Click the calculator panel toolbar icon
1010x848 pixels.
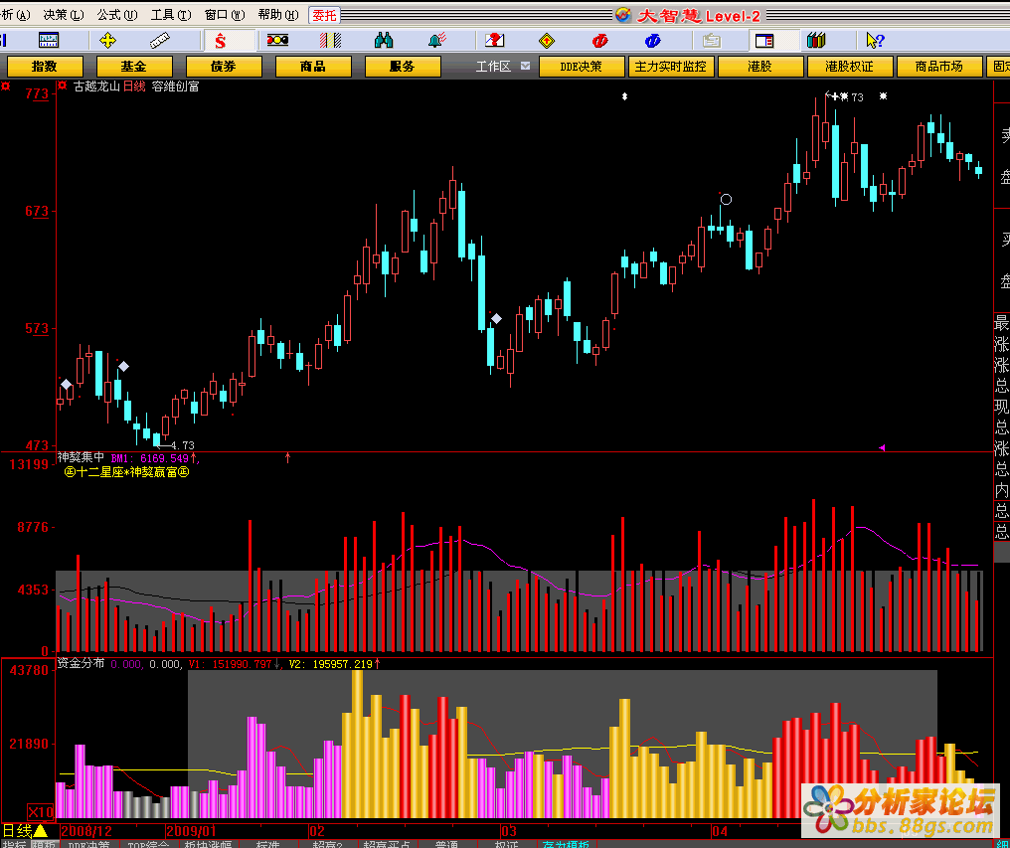[x=49, y=41]
